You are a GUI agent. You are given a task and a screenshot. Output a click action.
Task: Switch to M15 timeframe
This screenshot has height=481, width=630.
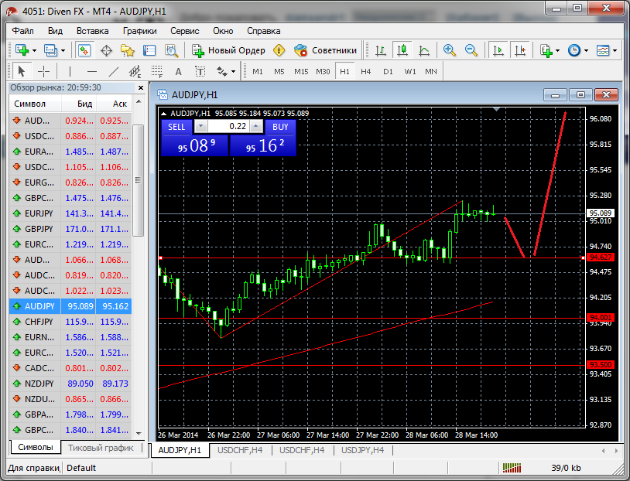coord(301,71)
